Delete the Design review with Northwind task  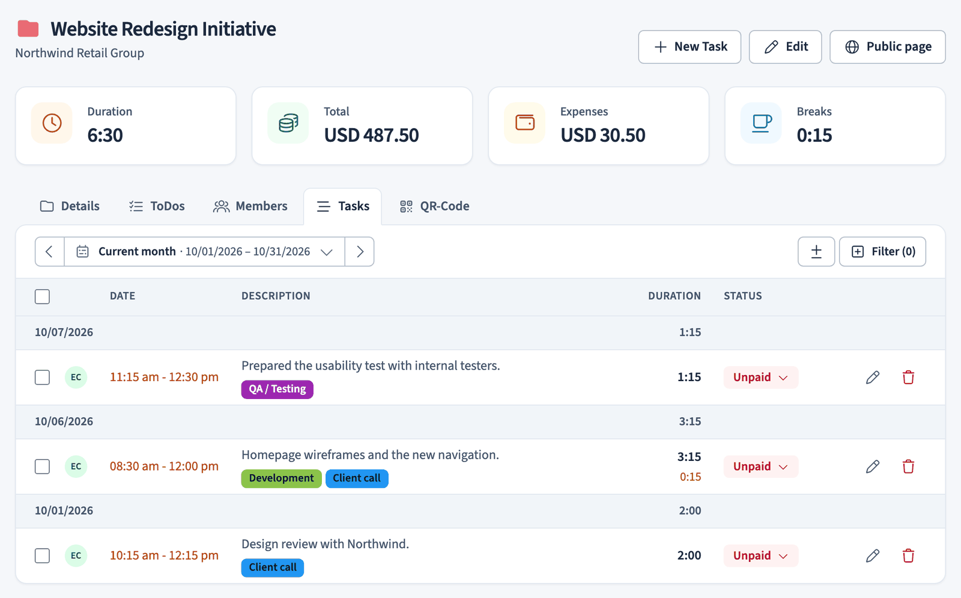tap(908, 556)
